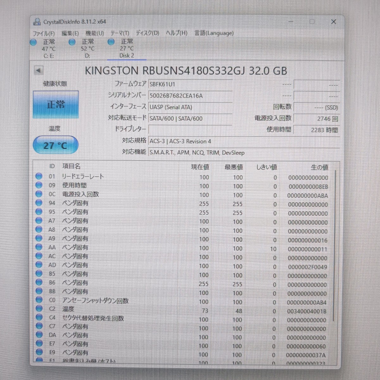380x380 pixels.
Task: Click the blue status dot for attribute 0C
Action: click(39, 194)
